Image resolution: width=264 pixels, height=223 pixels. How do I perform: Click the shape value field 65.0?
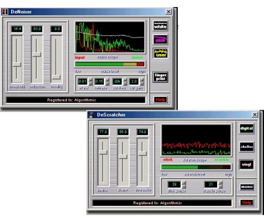[123, 132]
